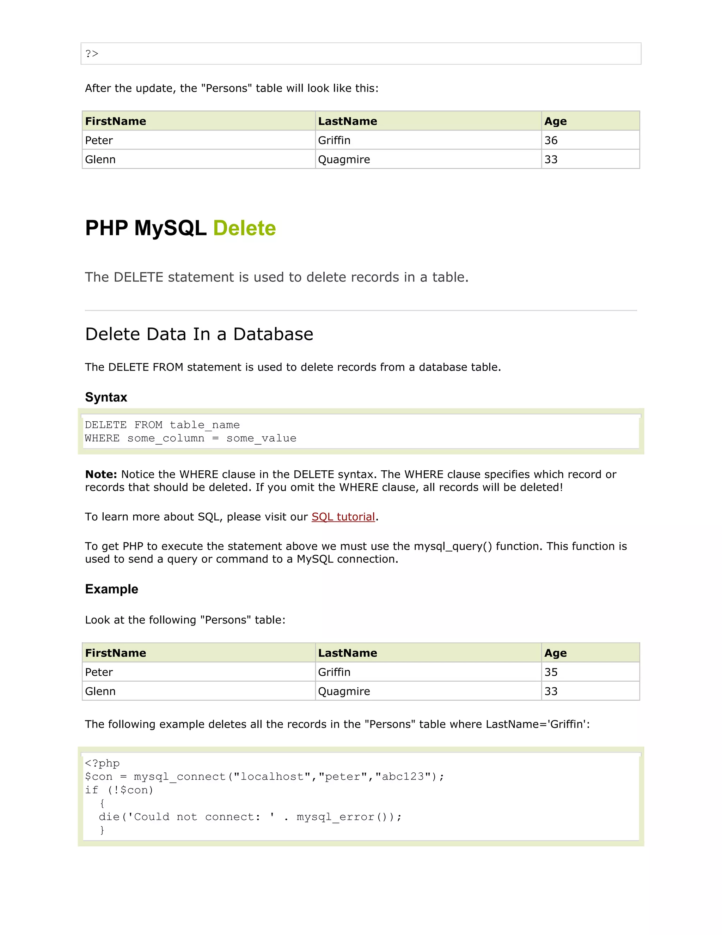Click the bold Note: label

click(x=101, y=474)
